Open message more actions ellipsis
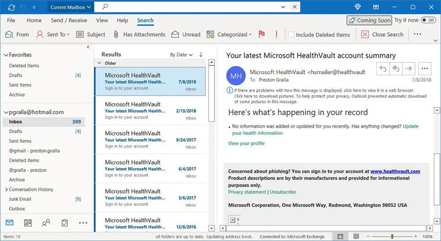The image size is (441, 241). click(x=425, y=68)
